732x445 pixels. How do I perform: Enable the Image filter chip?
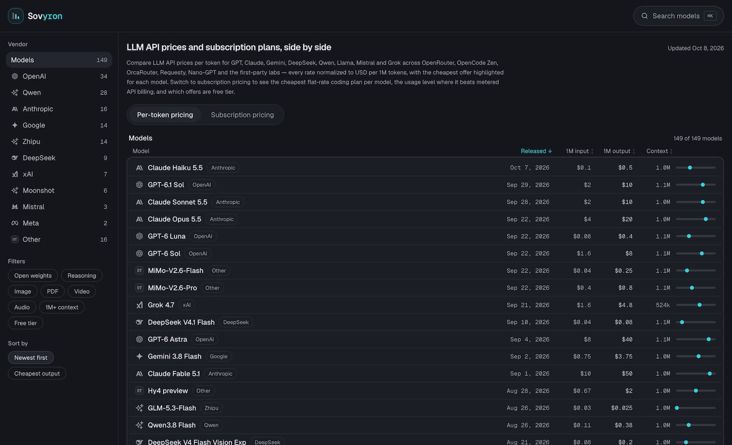pyautogui.click(x=22, y=291)
